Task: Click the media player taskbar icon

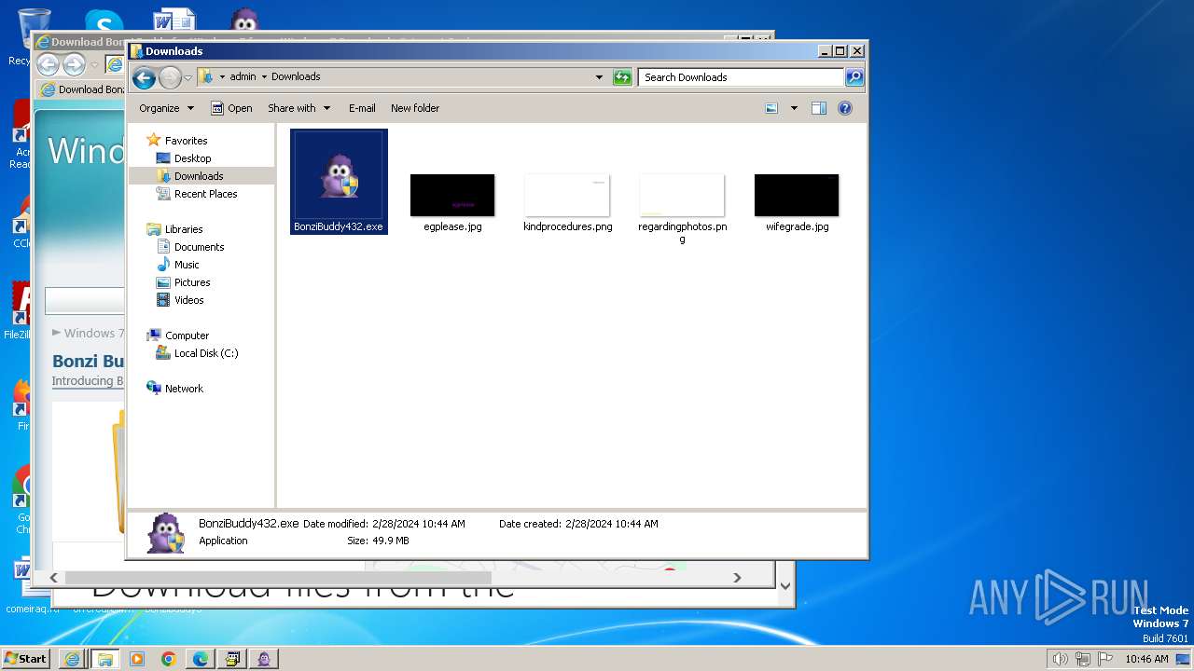Action: click(x=136, y=659)
